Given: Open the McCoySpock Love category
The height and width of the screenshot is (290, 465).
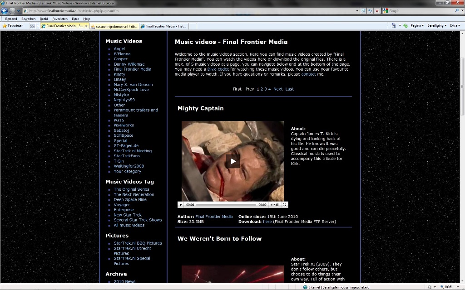Looking at the screenshot, I should point(131,90).
